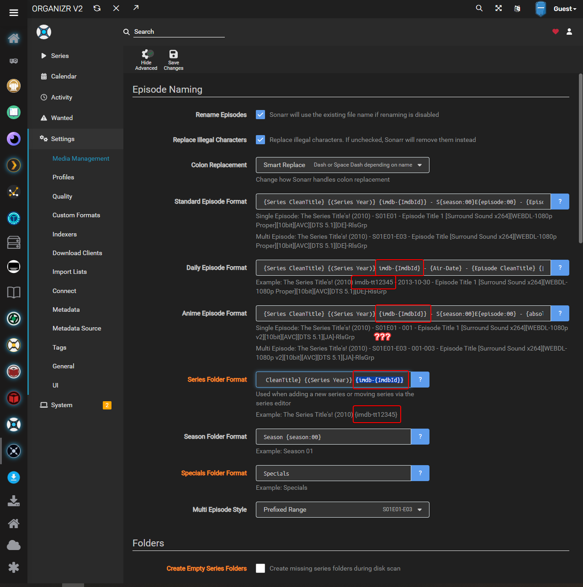Open Specials Folder Format help button
Viewport: 583px width, 587px height.
420,473
